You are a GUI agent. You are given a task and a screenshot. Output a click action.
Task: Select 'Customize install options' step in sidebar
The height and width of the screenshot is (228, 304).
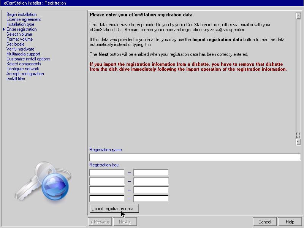(28, 59)
